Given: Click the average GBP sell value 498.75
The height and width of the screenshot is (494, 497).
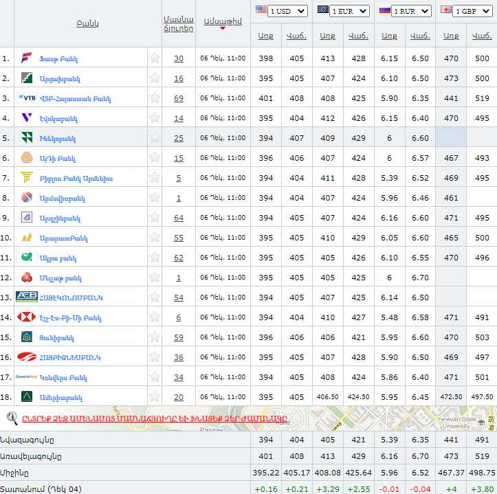Looking at the screenshot, I should tap(482, 473).
